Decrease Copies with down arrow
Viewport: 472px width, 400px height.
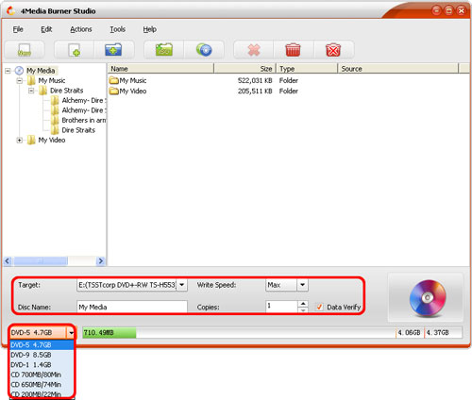coord(303,309)
